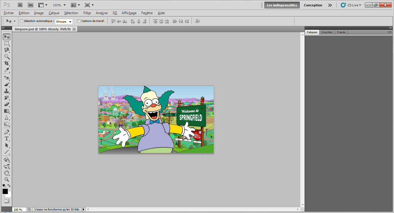Select the Crop tool
The image size is (394, 213).
pyautogui.click(x=6, y=63)
